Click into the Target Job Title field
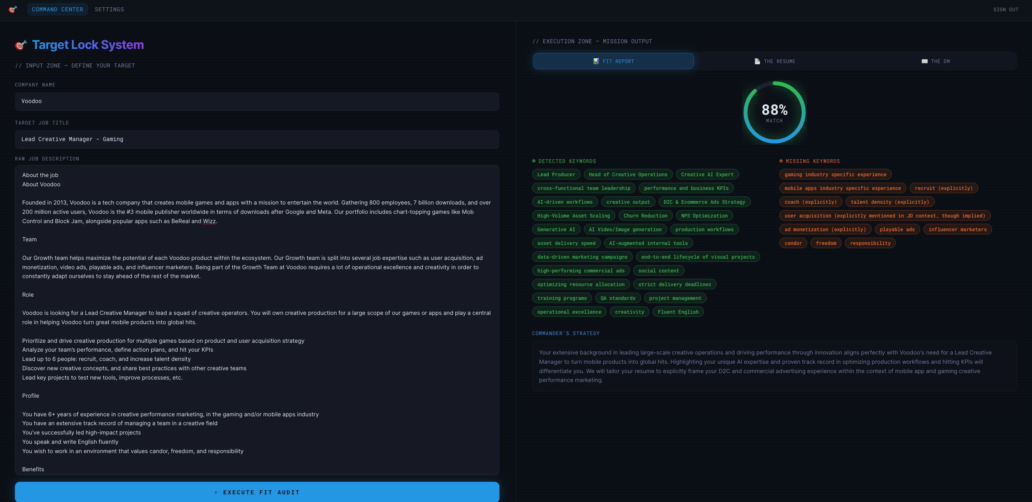This screenshot has height=502, width=1032. tap(257, 139)
